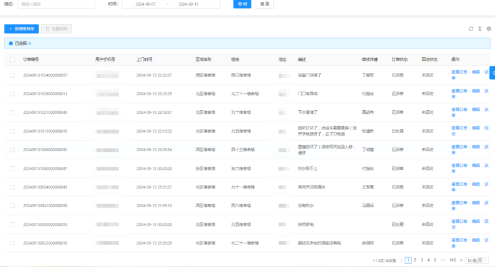Go to pagination page 2
Viewport: 495px width, 267px height.
[415, 260]
